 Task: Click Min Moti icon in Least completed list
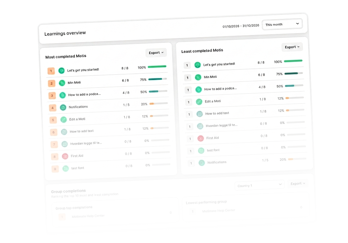click(x=198, y=77)
